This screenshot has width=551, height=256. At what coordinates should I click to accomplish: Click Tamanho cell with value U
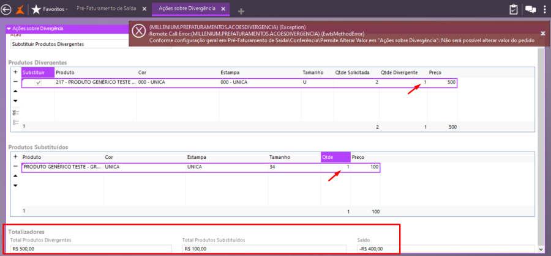tap(317, 82)
